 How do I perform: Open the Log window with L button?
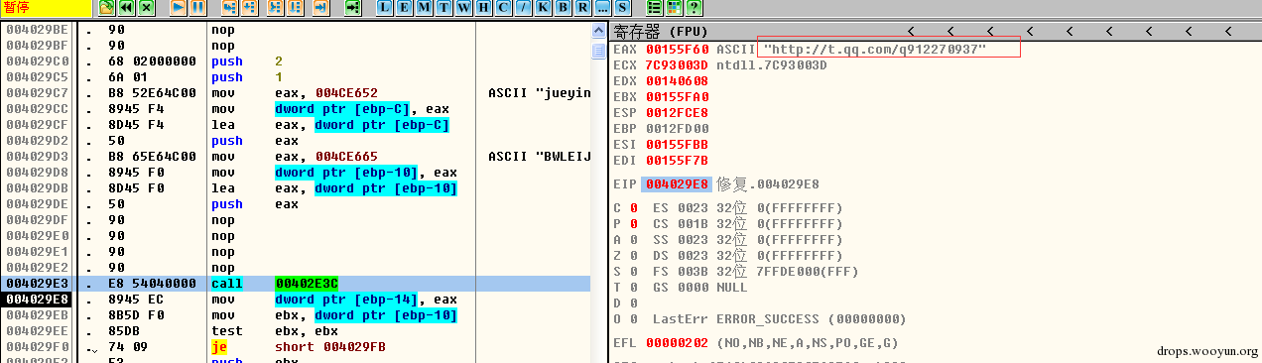tap(384, 7)
